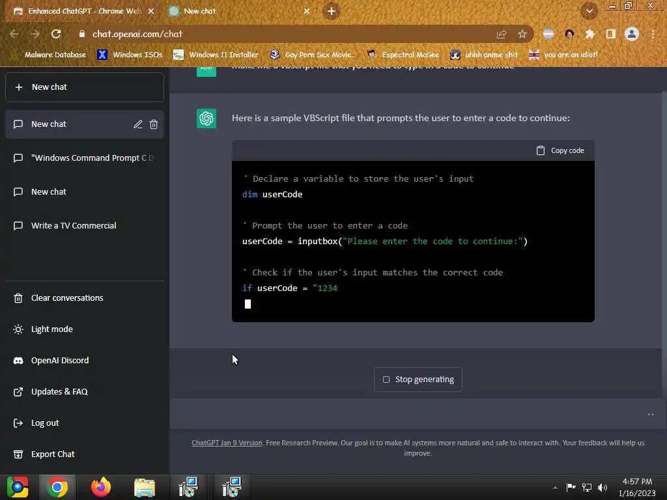The width and height of the screenshot is (667, 500).
Task: Close the Enhanced ChatGPT Chrome Web Store tab
Action: coord(151,11)
